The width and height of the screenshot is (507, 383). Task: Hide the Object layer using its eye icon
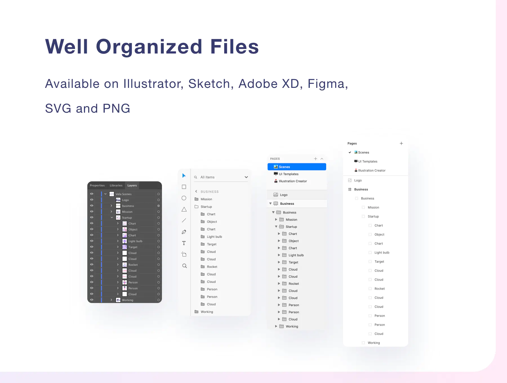tap(92, 229)
